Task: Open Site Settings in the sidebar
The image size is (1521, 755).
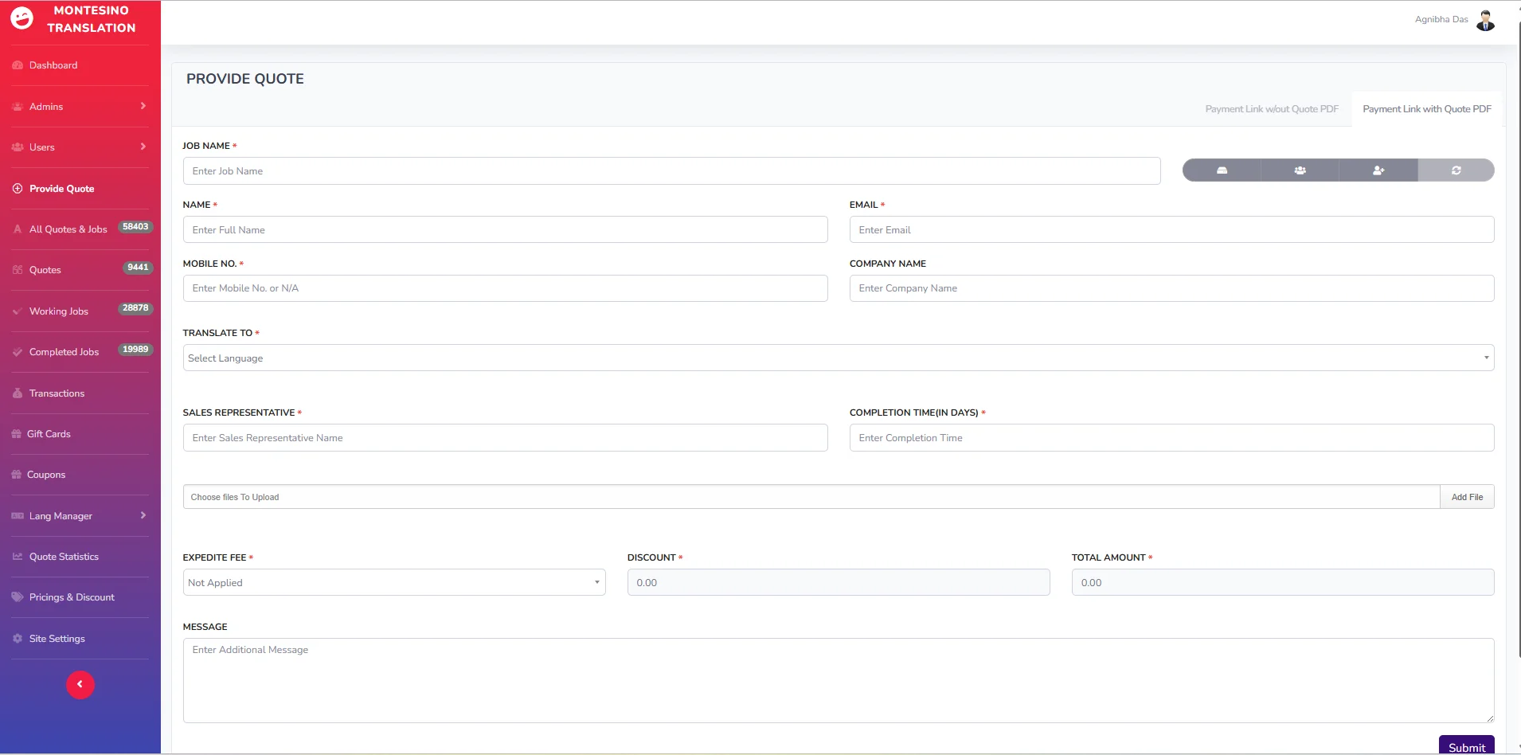Action: [57, 639]
